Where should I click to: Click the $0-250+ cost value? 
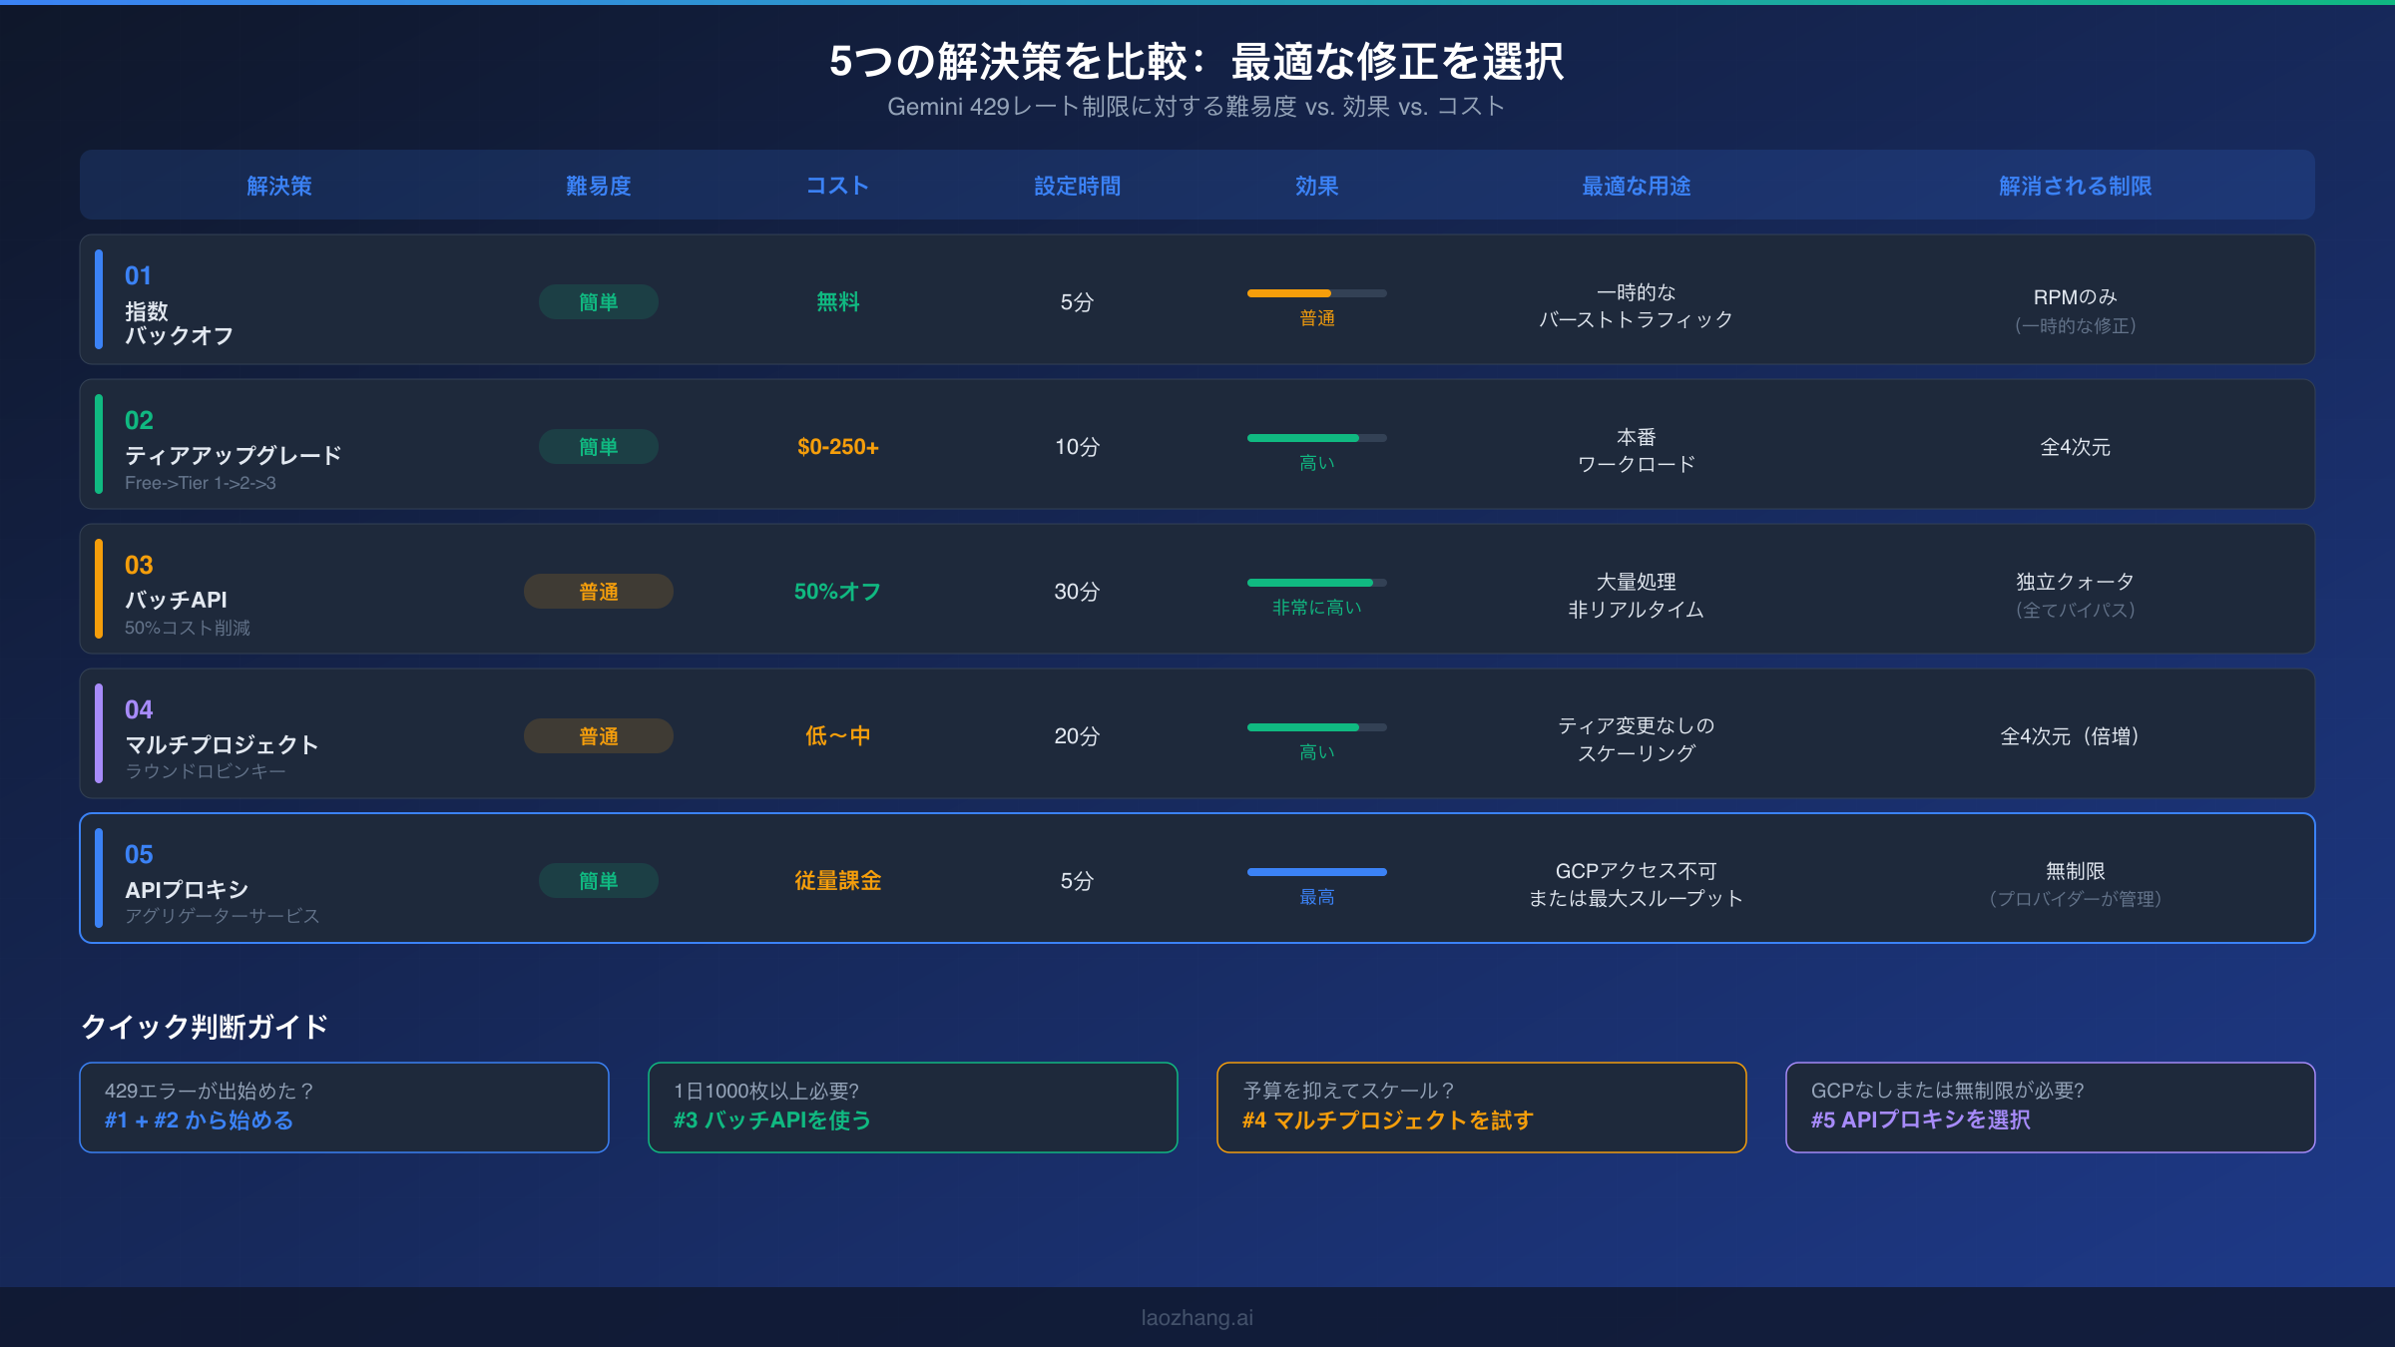837,447
